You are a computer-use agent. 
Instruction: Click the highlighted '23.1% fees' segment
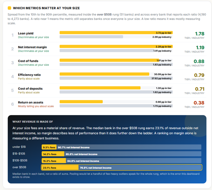tap(60, 168)
